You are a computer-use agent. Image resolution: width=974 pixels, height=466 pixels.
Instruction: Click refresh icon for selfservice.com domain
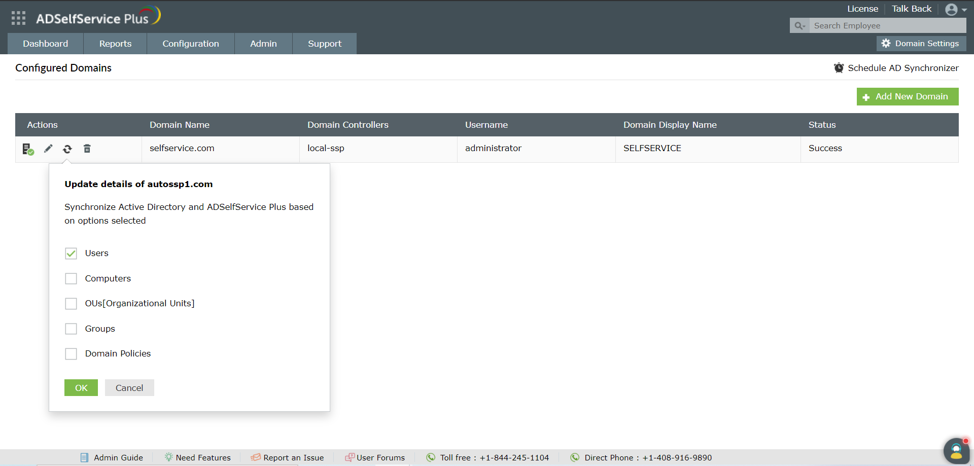(67, 149)
